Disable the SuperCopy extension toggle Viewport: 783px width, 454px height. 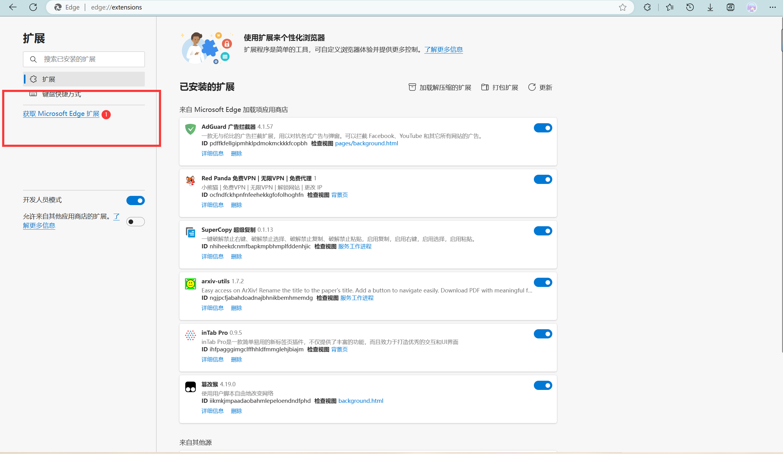pos(542,231)
